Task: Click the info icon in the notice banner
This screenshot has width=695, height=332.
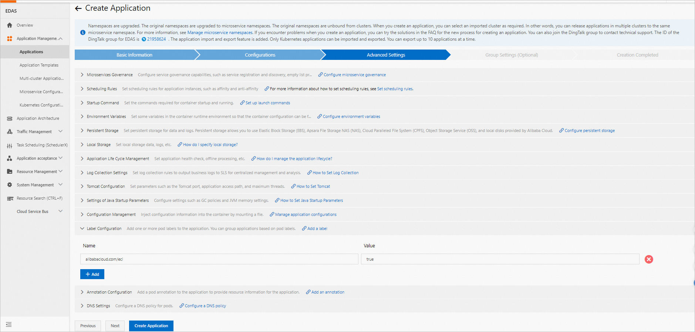Action: [83, 33]
